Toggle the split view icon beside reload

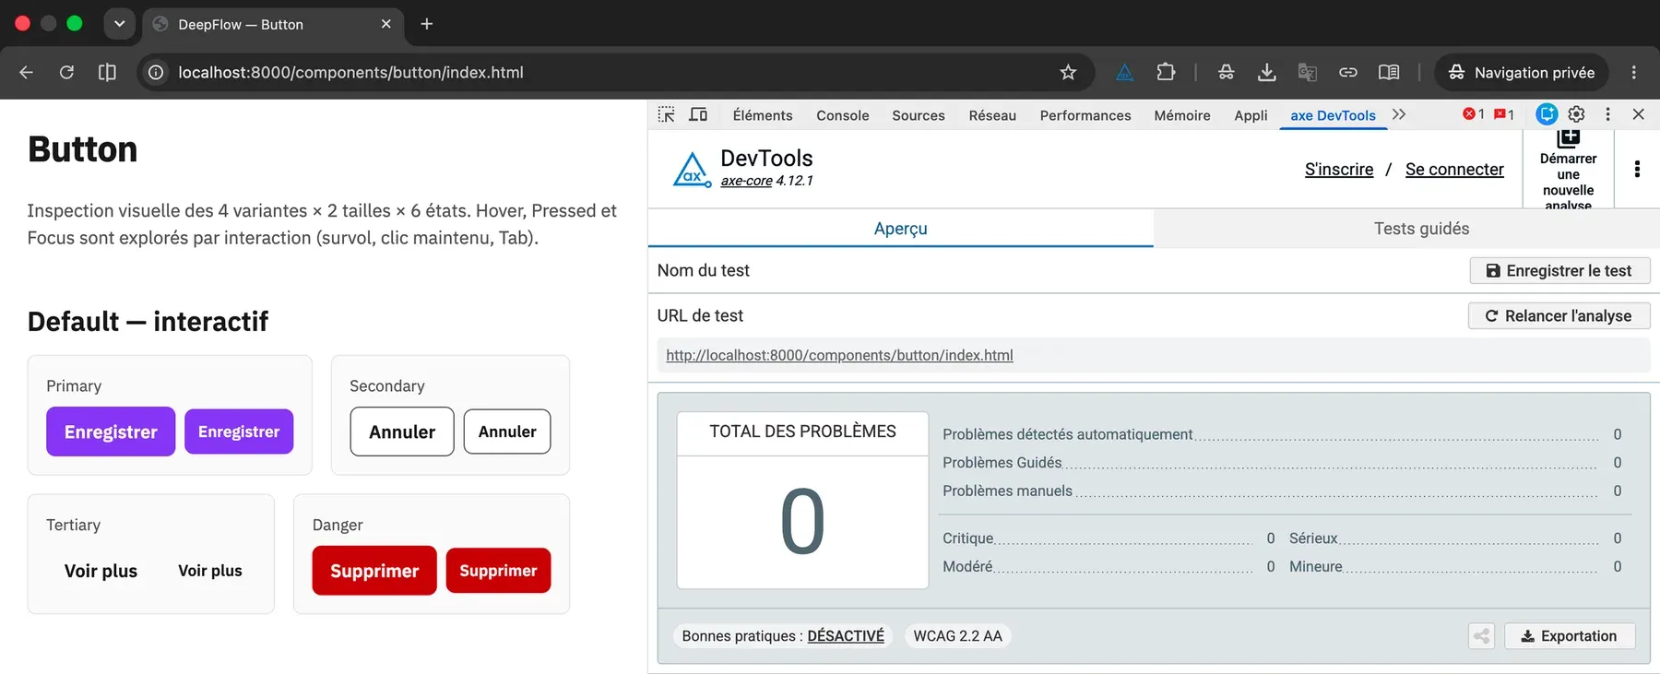pyautogui.click(x=107, y=72)
